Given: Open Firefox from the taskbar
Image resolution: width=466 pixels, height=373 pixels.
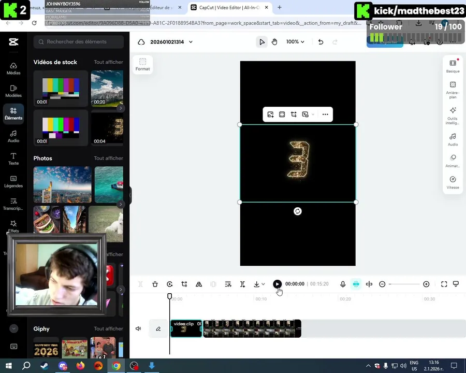Looking at the screenshot, I should click(x=80, y=366).
